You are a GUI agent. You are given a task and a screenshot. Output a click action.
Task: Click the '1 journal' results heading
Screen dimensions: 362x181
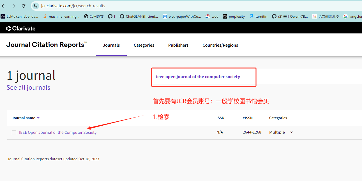click(31, 75)
